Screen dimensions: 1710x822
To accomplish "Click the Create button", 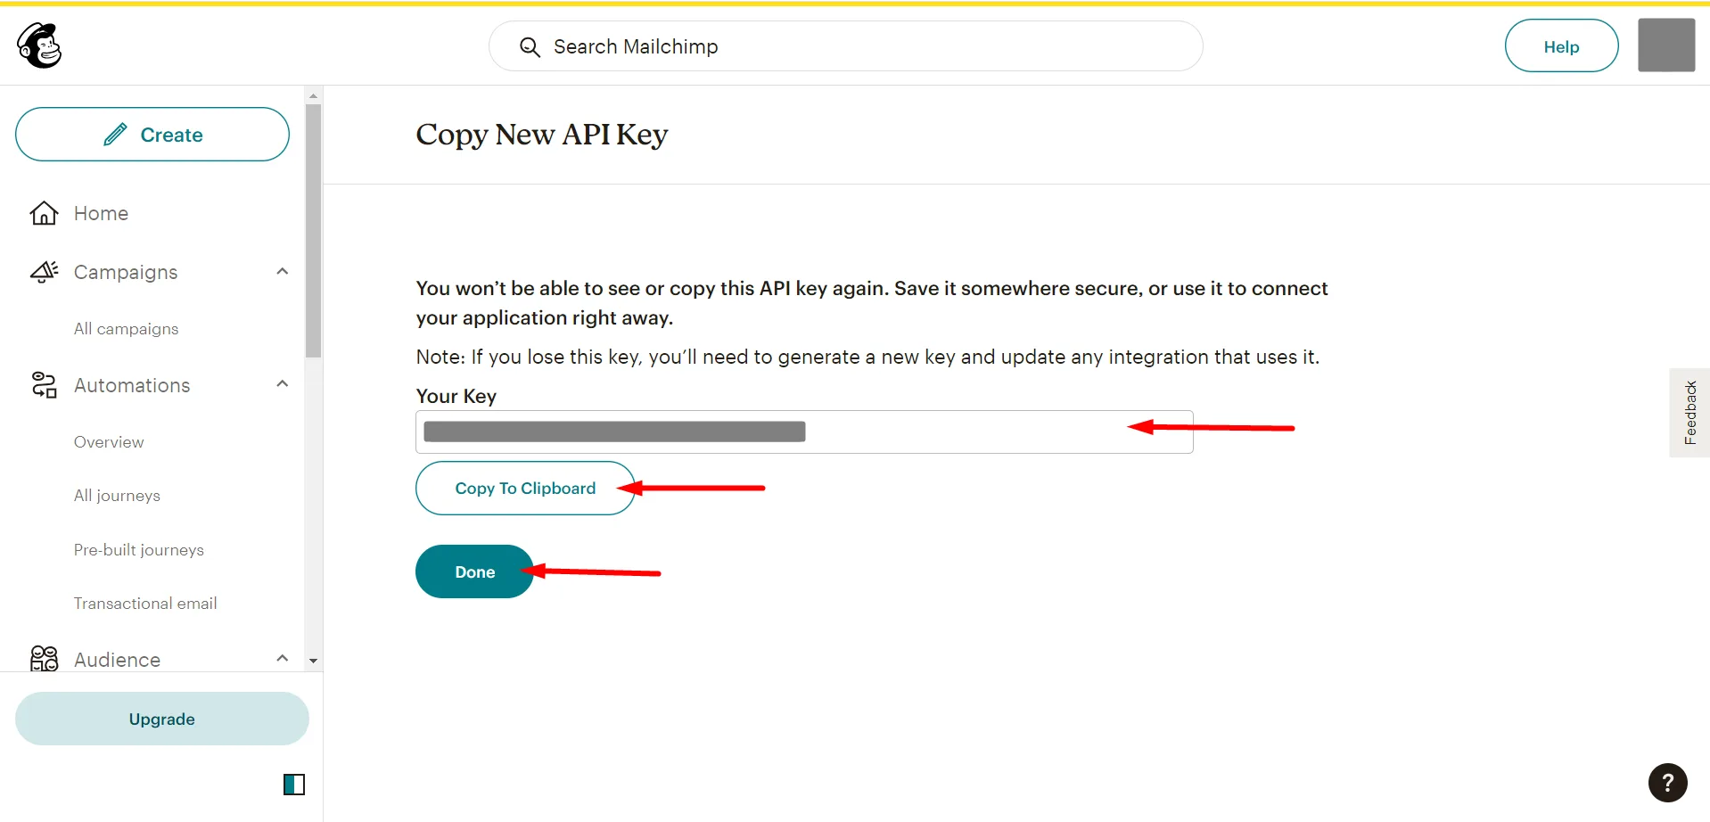I will 152,135.
